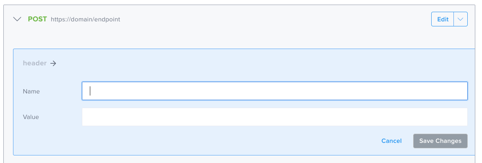Click the https://domain/endpoint URL text
The image size is (482, 163).
(86, 19)
